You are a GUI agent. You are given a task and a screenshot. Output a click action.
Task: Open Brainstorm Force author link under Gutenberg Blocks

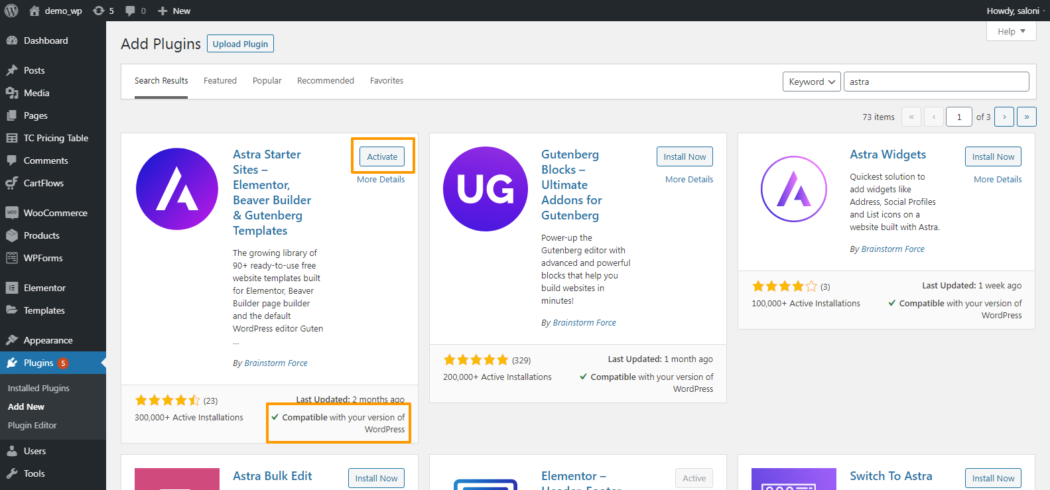(x=584, y=323)
